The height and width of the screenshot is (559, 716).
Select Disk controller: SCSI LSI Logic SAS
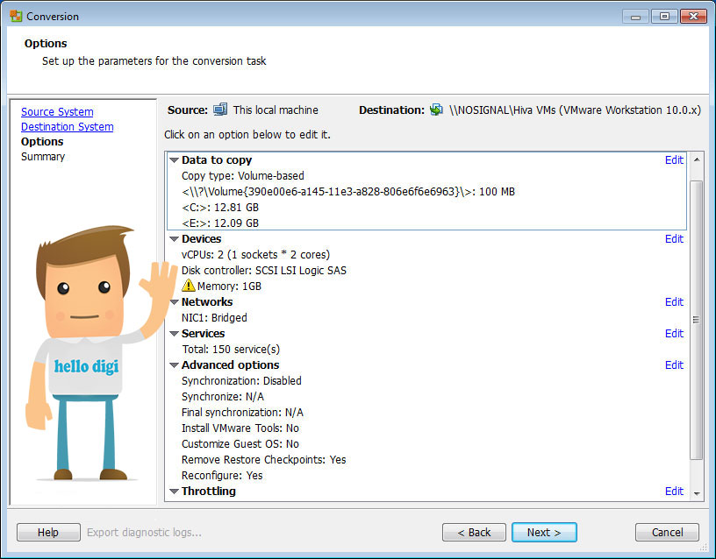pyautogui.click(x=264, y=271)
